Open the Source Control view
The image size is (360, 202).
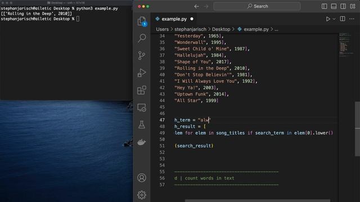[142, 56]
